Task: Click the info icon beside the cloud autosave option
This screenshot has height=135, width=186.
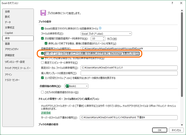Action: coord(100,28)
